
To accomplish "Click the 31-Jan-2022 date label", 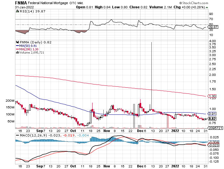I will 24,7.
